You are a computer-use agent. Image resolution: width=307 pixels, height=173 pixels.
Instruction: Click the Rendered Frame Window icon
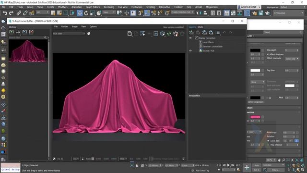[261, 13]
